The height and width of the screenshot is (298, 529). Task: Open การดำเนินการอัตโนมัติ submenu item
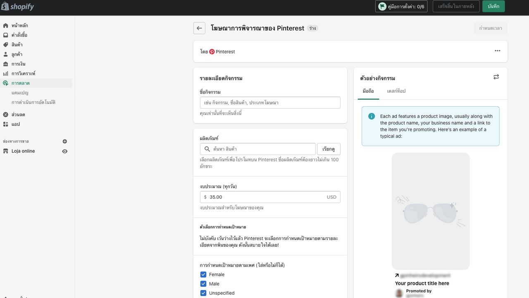[33, 102]
